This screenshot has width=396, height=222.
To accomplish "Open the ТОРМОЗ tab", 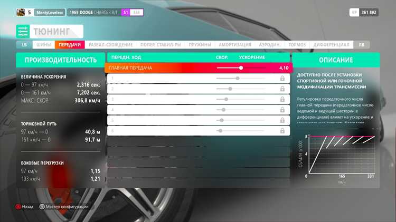I will click(x=297, y=45).
